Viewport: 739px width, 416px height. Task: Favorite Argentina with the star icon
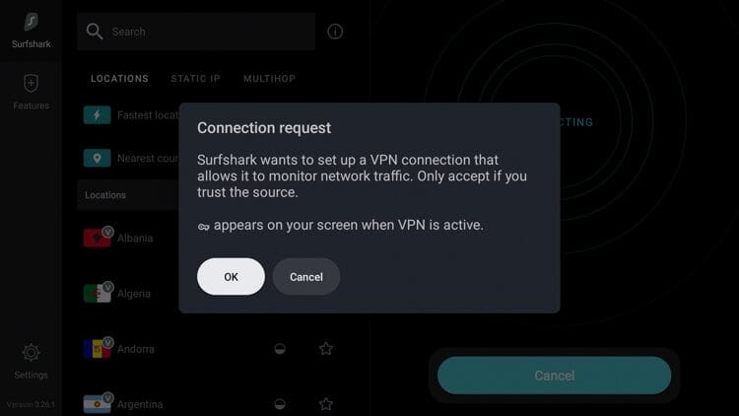[326, 404]
